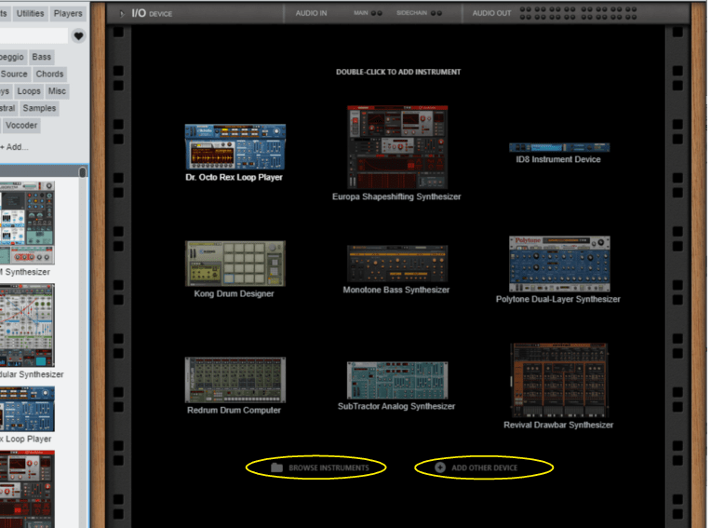The image size is (711, 528).
Task: Select the Synthesizer thumbnail in the browser list
Action: pos(27,223)
